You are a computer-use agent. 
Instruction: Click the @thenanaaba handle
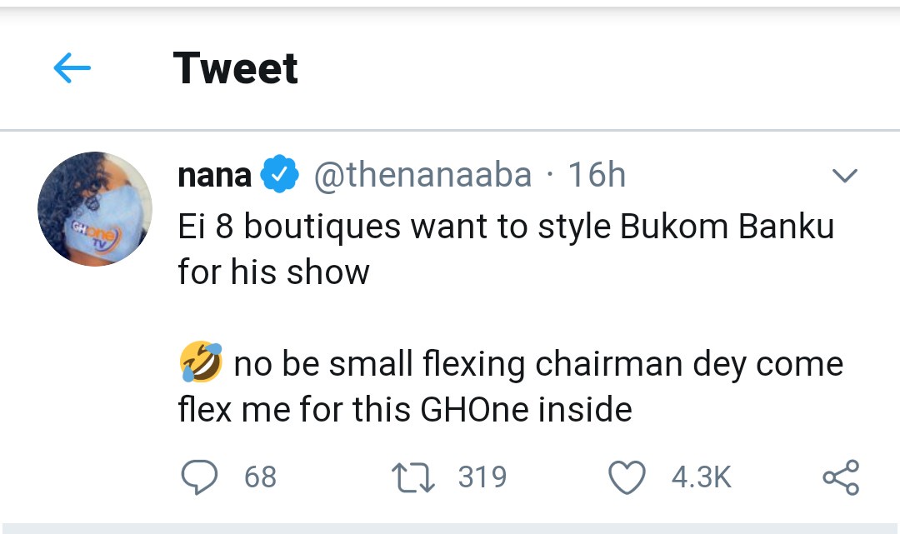tap(422, 176)
